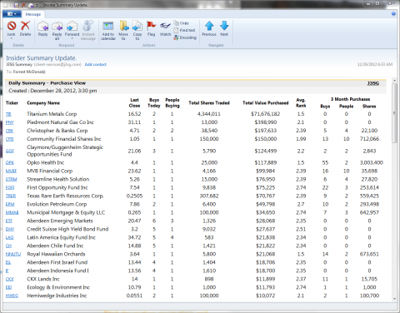
Task: Click Copy in Actions group
Action: [x=182, y=23]
